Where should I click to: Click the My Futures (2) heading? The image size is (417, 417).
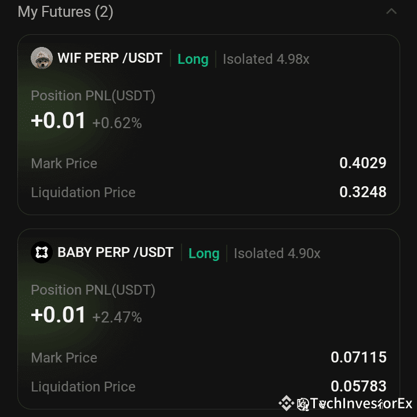[x=66, y=12]
